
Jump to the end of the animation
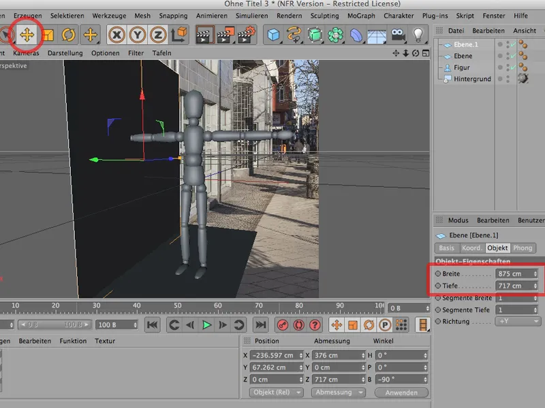click(261, 325)
